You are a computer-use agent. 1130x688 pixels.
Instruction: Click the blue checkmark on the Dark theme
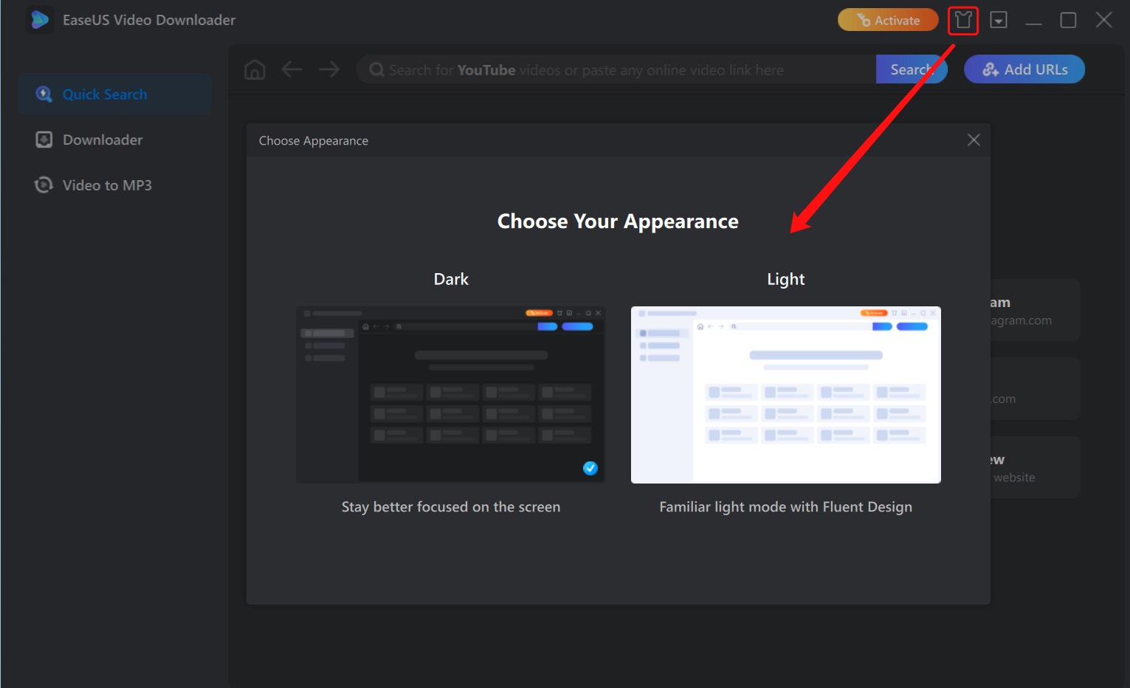[590, 468]
